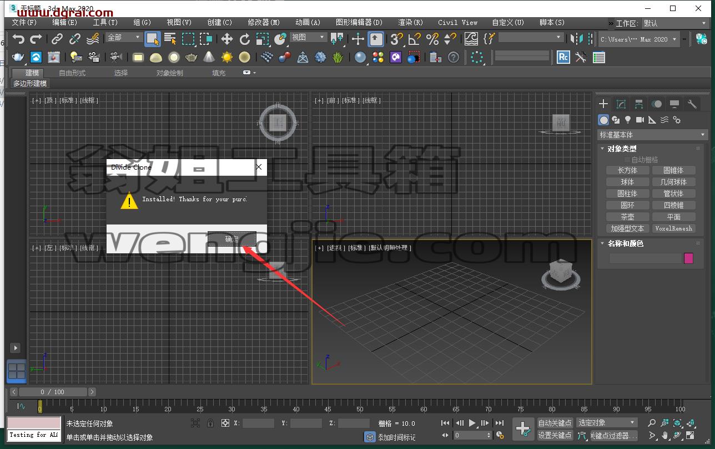This screenshot has height=449, width=715.
Task: Open the 渲染(R) menu
Action: 410,23
